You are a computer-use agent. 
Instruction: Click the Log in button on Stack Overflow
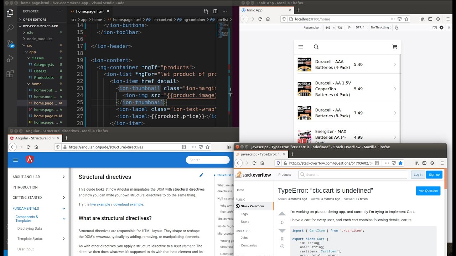418,175
